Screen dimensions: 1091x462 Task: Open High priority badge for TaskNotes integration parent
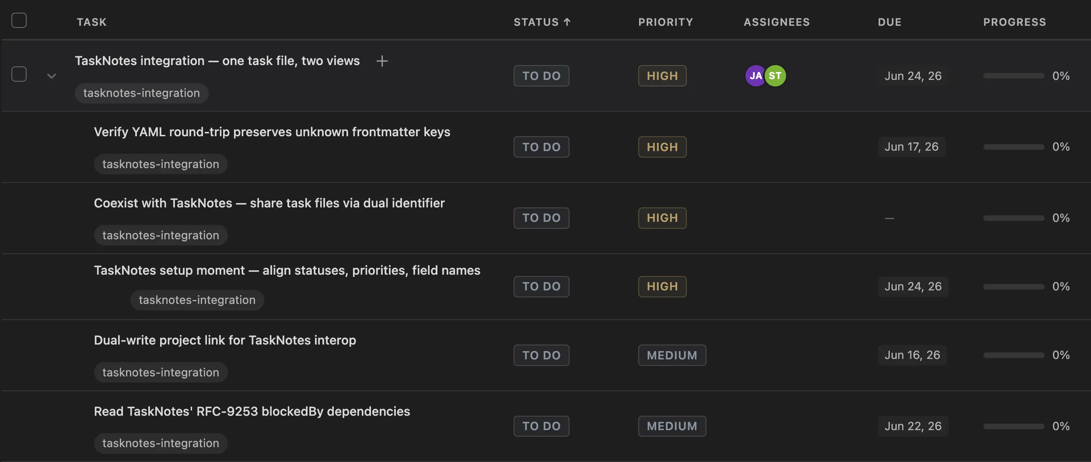click(662, 76)
